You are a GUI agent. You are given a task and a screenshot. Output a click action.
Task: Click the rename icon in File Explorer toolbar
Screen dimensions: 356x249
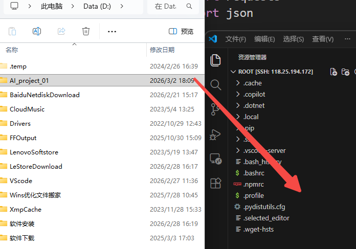coord(37,31)
